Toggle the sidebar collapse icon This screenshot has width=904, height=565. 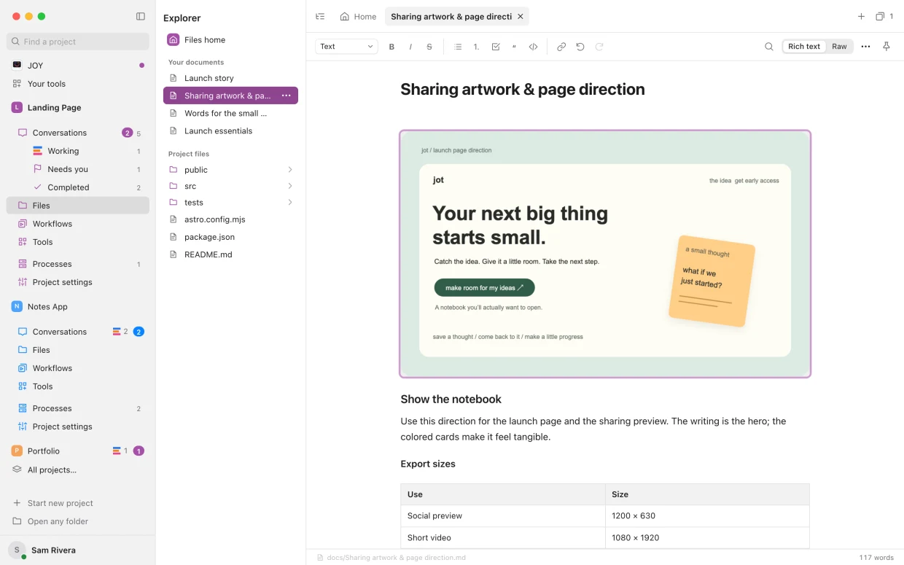[141, 16]
